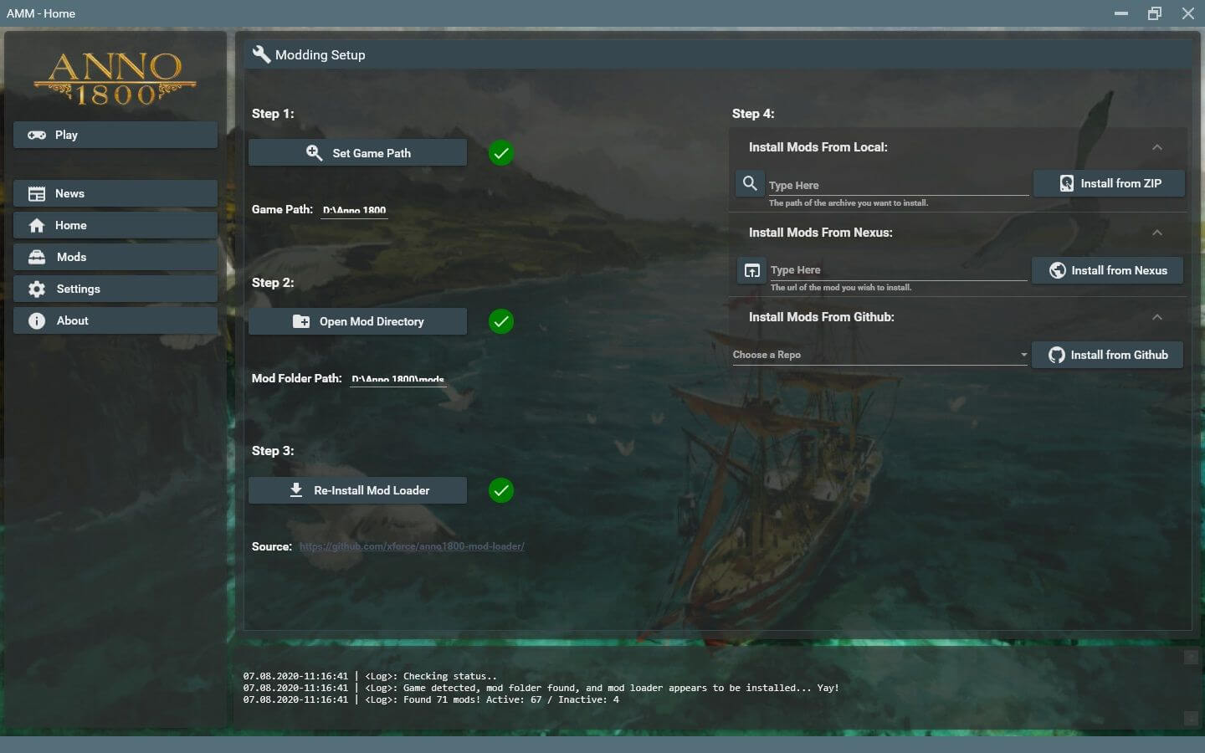Collapse the Install Mods From Nexus section
Viewport: 1205px width, 753px height.
pos(1156,233)
